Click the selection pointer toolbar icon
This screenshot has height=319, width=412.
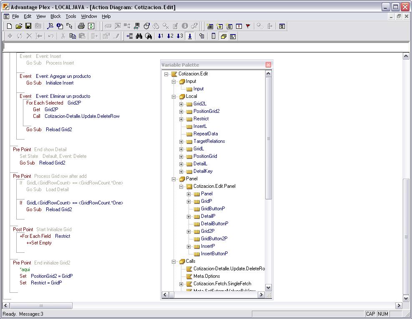[69, 26]
